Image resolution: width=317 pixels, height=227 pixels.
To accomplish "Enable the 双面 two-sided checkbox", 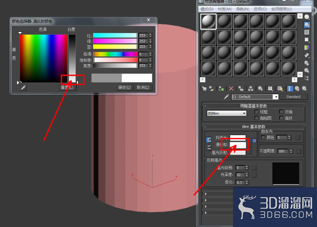I will (281, 112).
